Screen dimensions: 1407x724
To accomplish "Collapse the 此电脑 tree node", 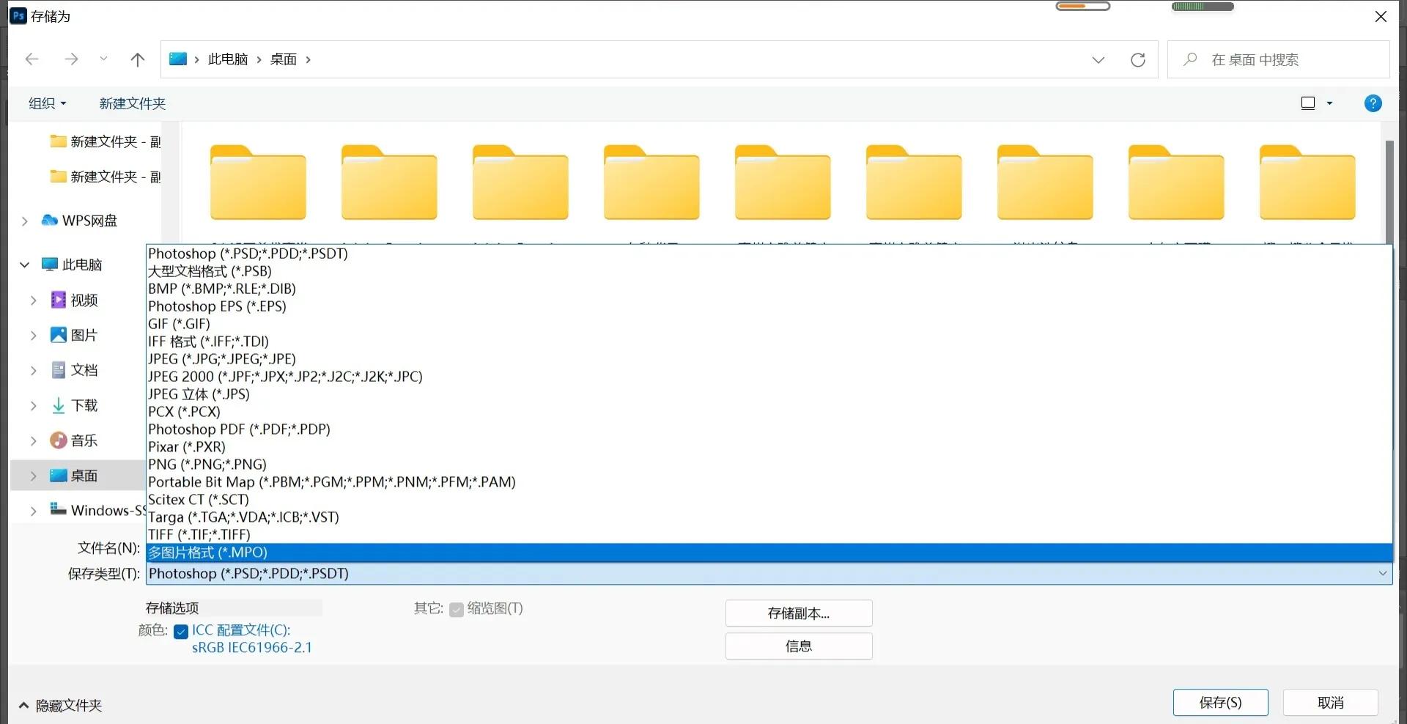I will [x=24, y=264].
